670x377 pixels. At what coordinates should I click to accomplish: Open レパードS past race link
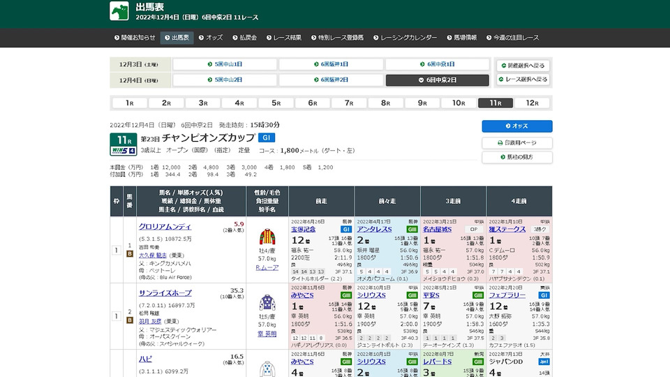(437, 362)
